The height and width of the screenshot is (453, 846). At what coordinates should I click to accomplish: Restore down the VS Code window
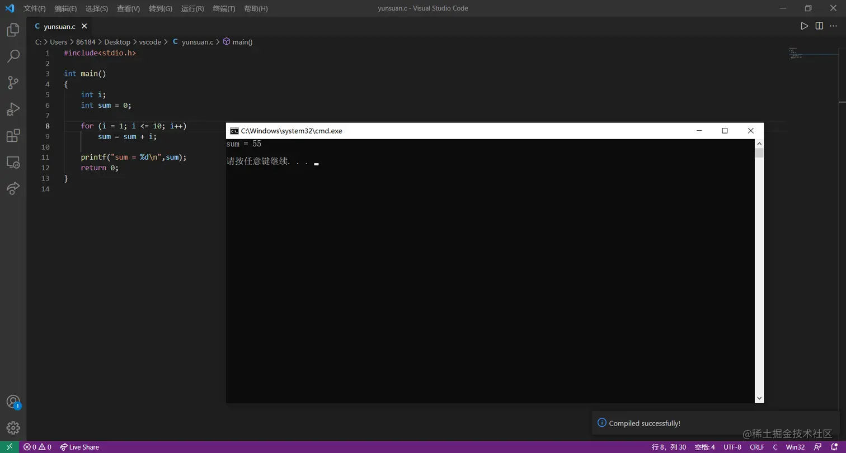click(x=808, y=8)
